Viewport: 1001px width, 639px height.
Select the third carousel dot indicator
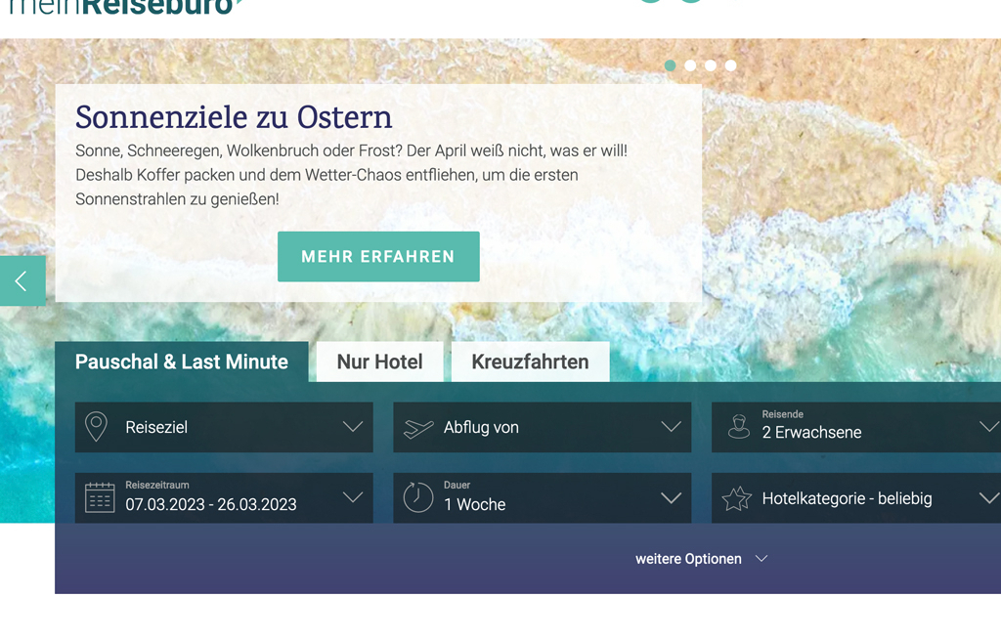[710, 65]
